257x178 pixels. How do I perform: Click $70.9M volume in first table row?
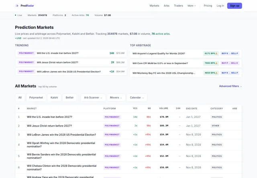[x=164, y=117]
